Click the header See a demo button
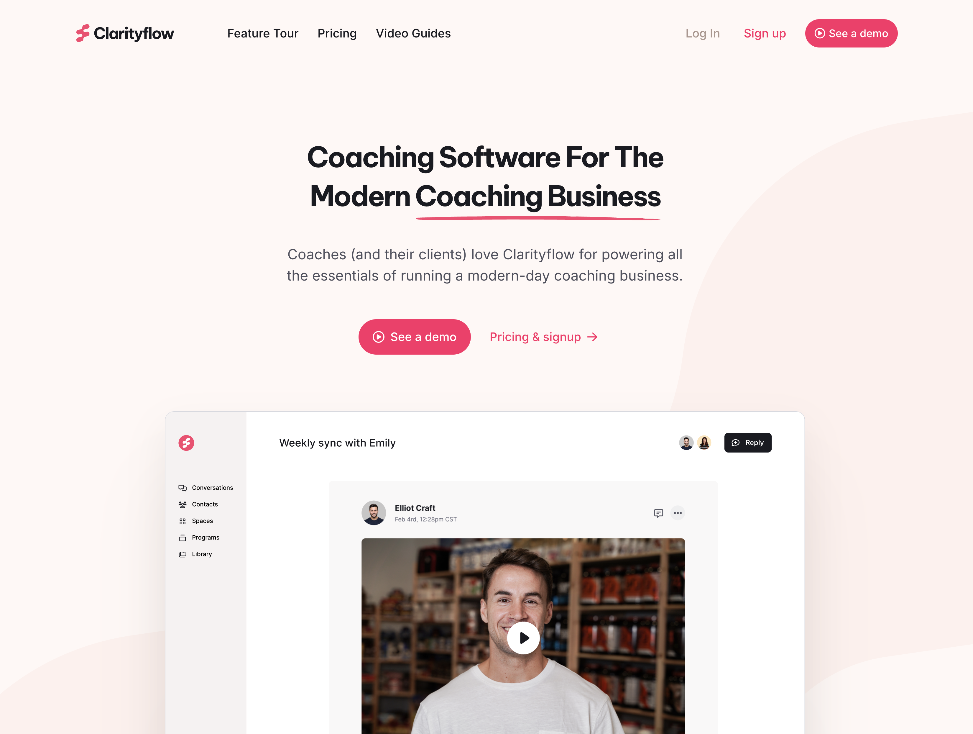 (x=851, y=33)
